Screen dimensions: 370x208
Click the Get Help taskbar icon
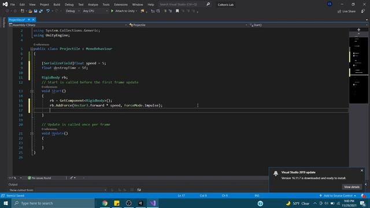[260, 203]
